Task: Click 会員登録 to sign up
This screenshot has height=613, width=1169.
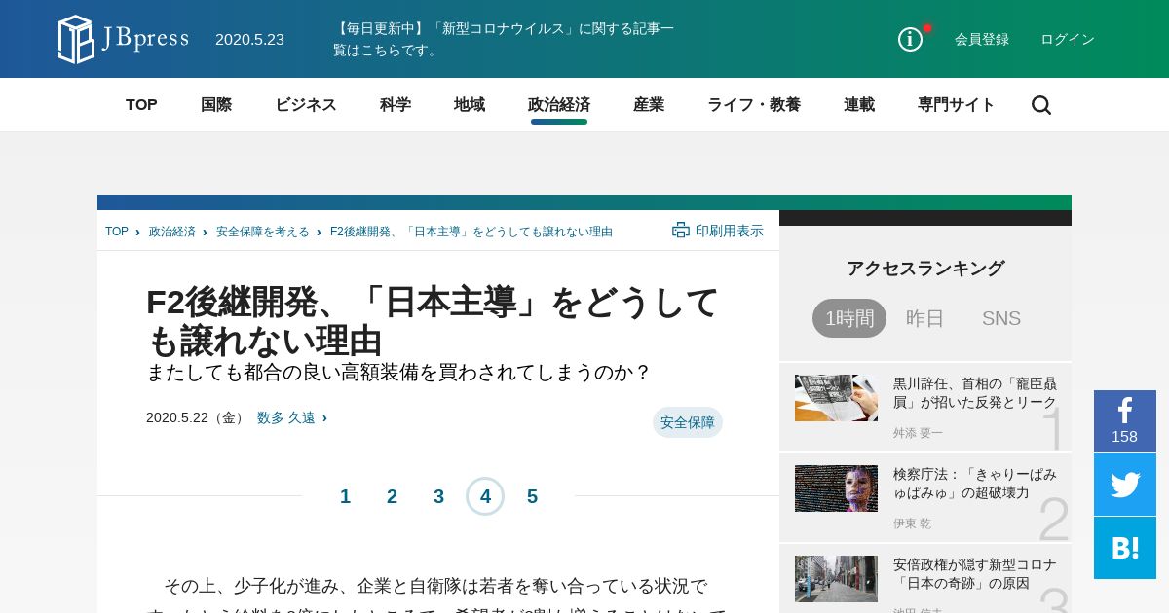Action: pos(982,39)
